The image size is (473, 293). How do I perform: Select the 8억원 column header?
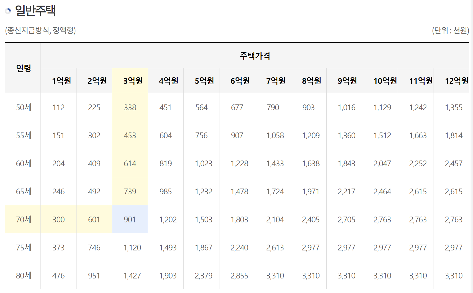(309, 81)
